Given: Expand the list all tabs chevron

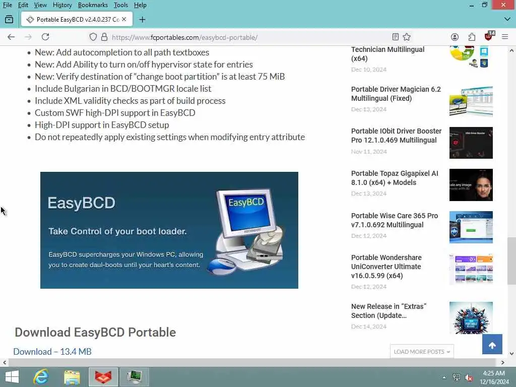Looking at the screenshot, I should point(507,20).
